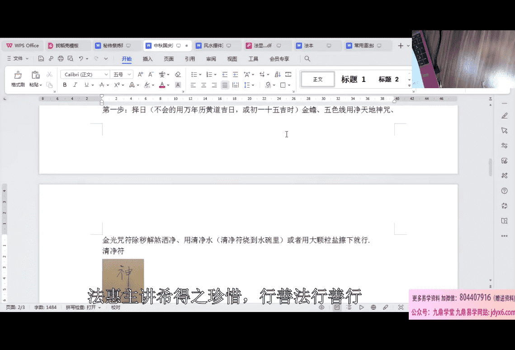
Task: Click the 格式刷 format painter icon
Action: click(18, 75)
